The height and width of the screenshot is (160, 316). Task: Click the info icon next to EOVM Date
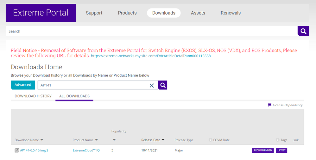(210, 140)
